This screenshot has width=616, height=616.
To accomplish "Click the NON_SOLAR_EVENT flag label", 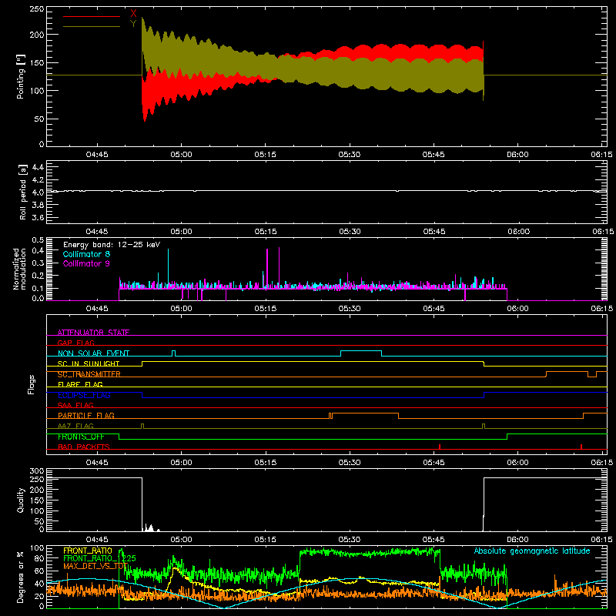I will 93,353.
